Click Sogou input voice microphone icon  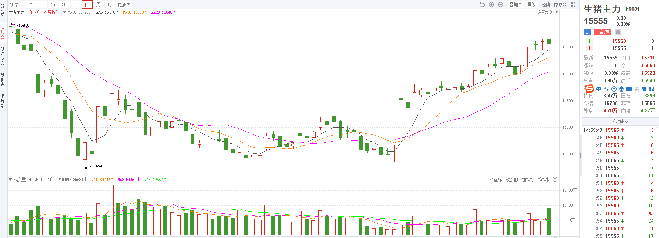pyautogui.click(x=621, y=89)
